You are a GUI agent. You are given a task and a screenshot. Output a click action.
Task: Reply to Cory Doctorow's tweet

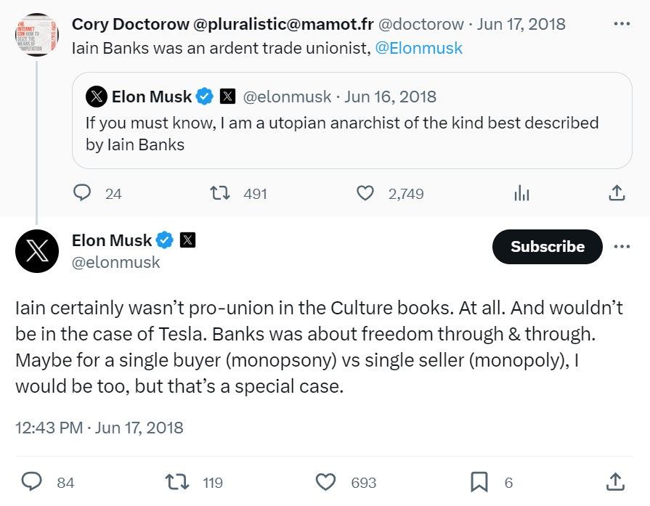tap(82, 193)
